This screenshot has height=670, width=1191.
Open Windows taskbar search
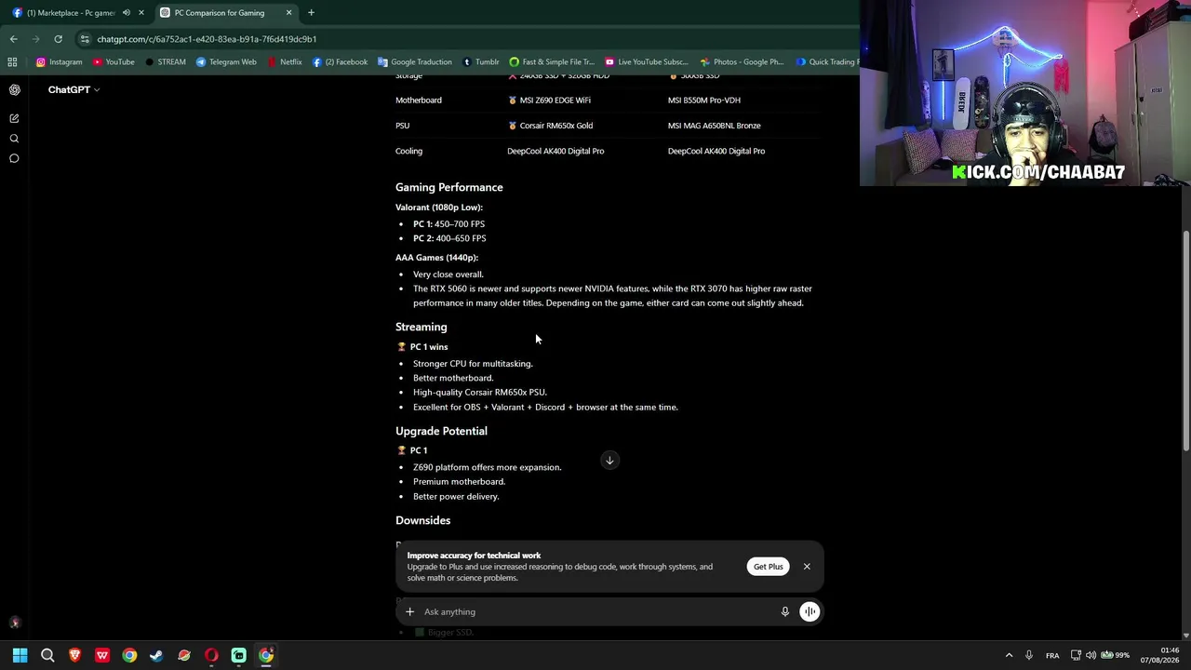point(47,655)
